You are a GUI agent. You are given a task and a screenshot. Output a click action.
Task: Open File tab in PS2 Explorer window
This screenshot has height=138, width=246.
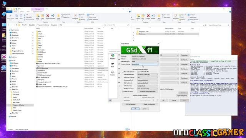tap(9, 12)
